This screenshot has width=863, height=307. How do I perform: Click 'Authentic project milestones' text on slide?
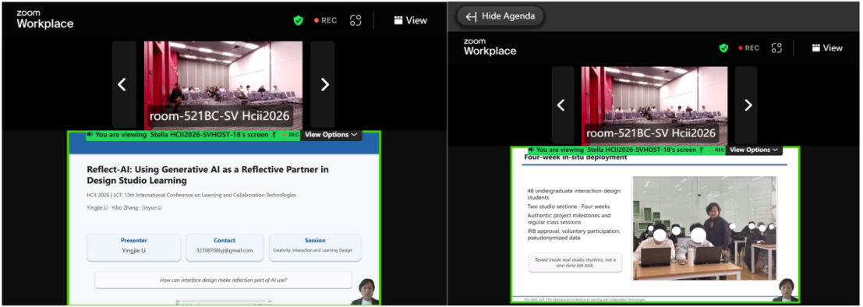pyautogui.click(x=569, y=218)
